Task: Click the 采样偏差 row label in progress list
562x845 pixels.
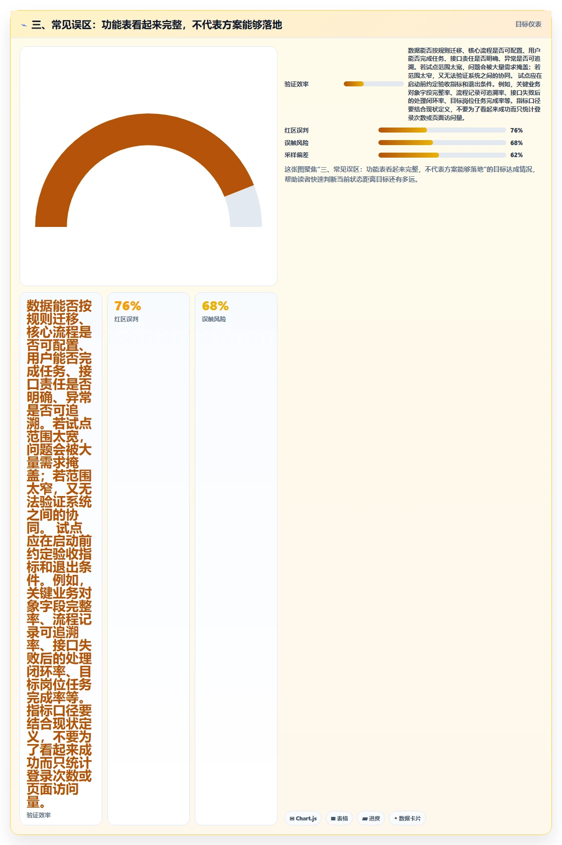Action: (297, 155)
